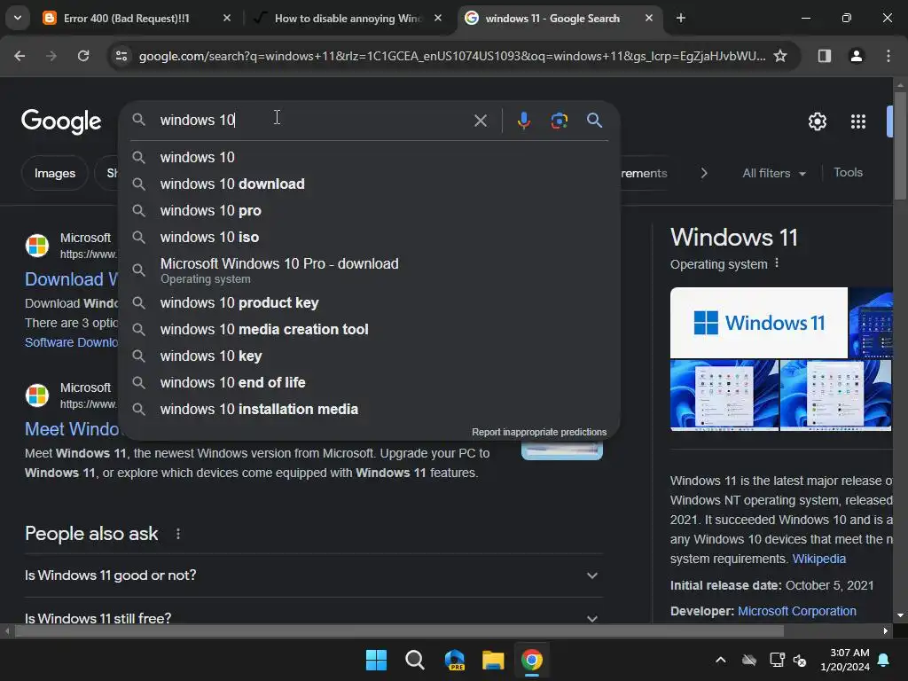Open the taskbar clock showing 3:07 AM
The width and height of the screenshot is (908, 681).
click(845, 660)
